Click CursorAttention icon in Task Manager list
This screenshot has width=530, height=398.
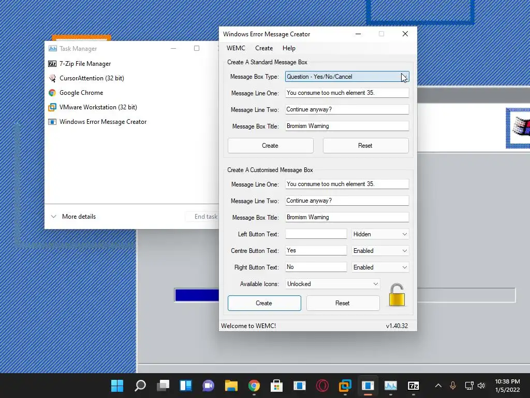(x=52, y=78)
